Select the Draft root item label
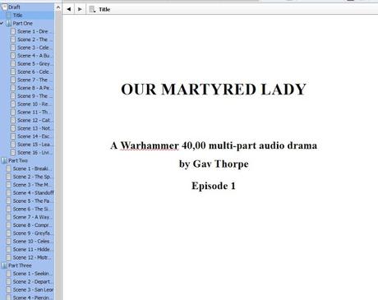This screenshot has height=300, width=378. pyautogui.click(x=14, y=7)
